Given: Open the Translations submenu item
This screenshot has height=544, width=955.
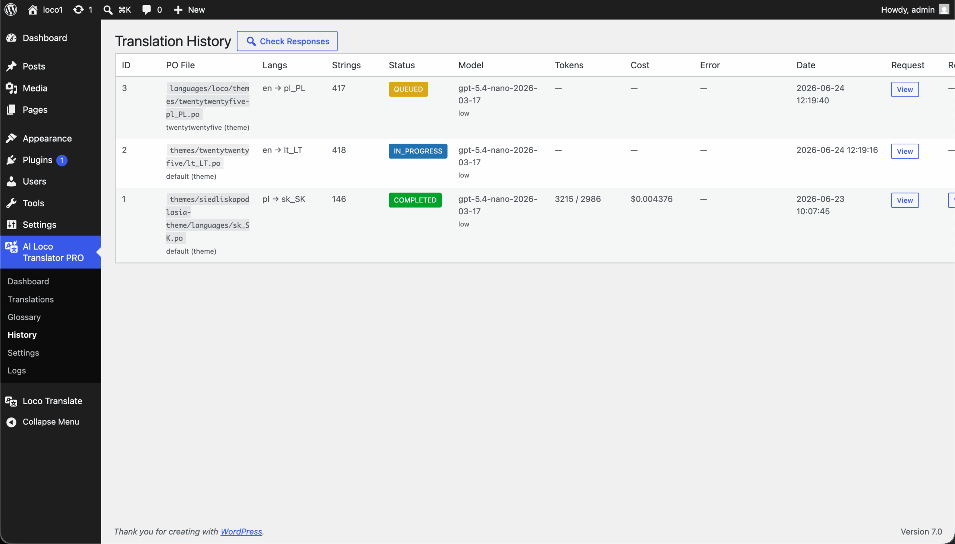Looking at the screenshot, I should coord(31,299).
